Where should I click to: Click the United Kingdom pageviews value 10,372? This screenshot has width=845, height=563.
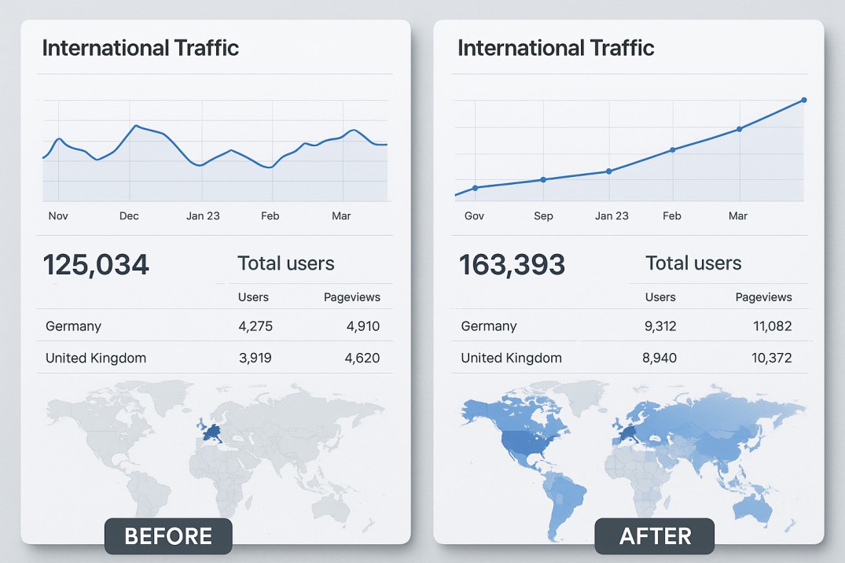(772, 358)
